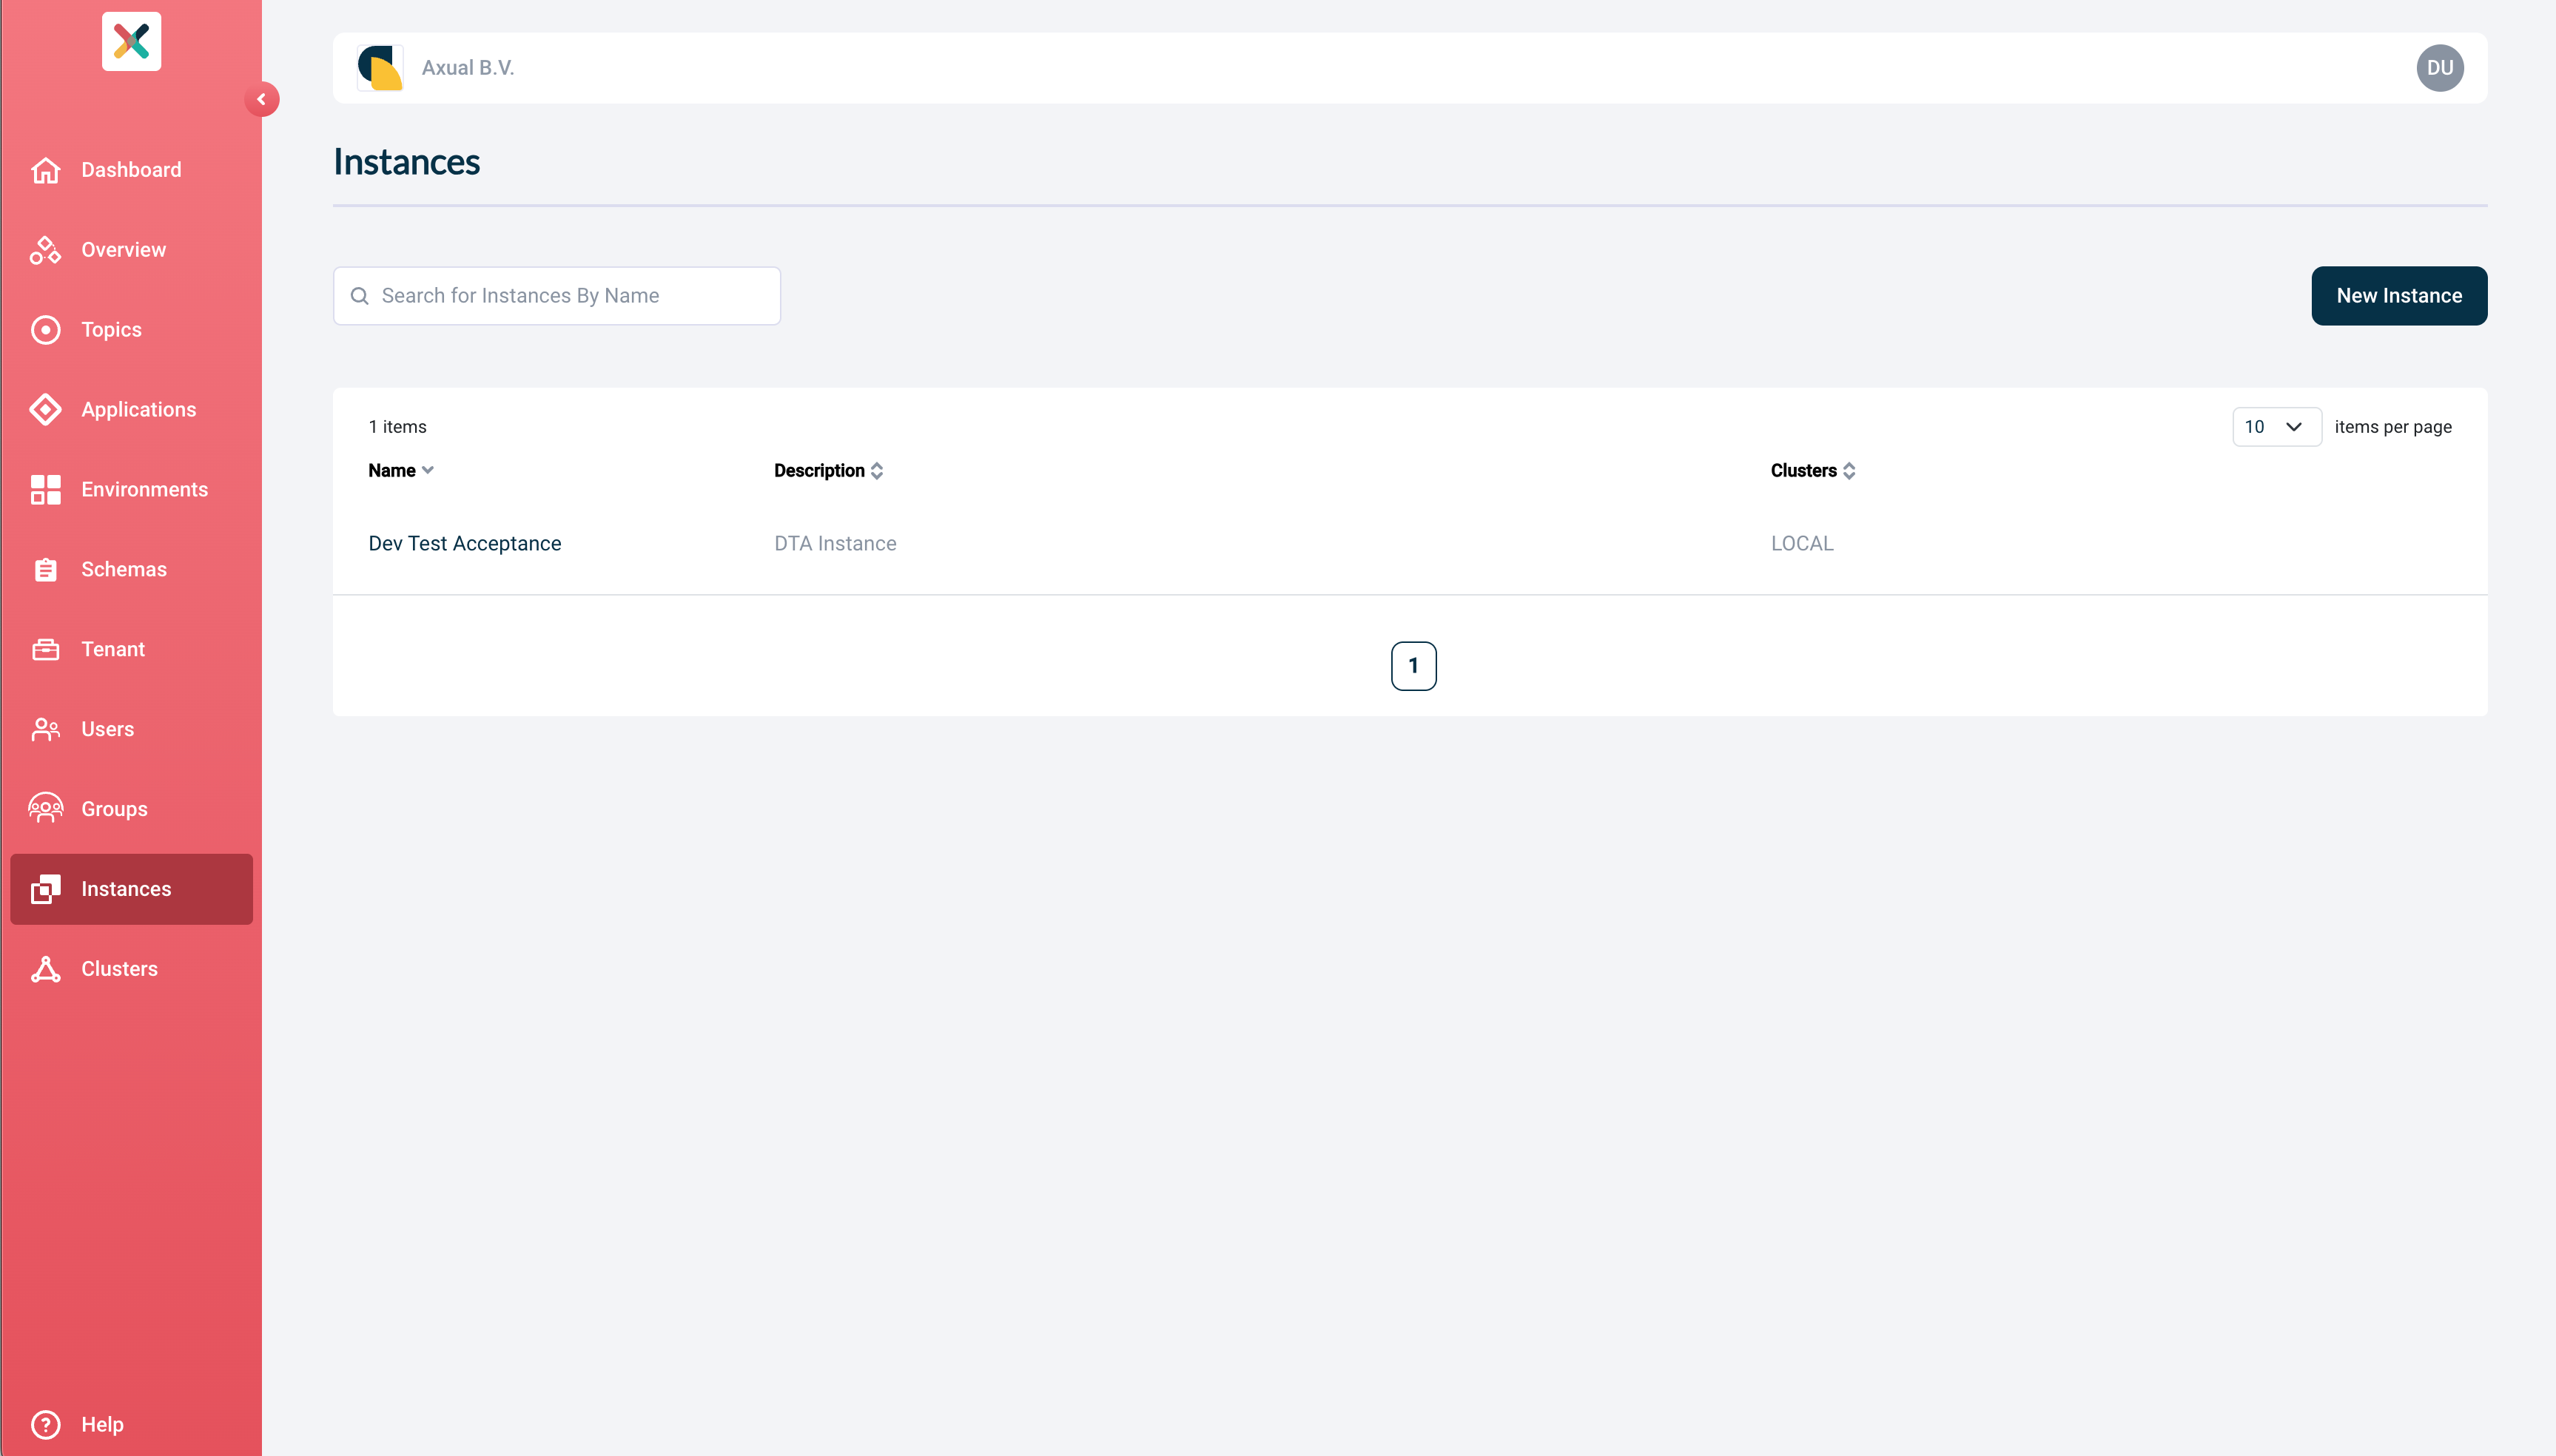Click the Help question mark icon
This screenshot has width=2556, height=1456.
click(45, 1424)
